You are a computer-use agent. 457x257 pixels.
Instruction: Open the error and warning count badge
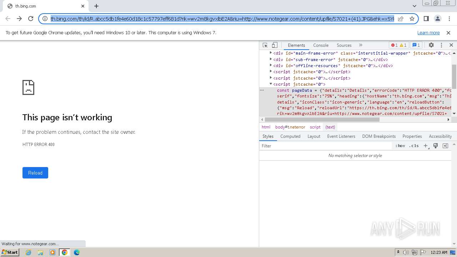(x=398, y=45)
